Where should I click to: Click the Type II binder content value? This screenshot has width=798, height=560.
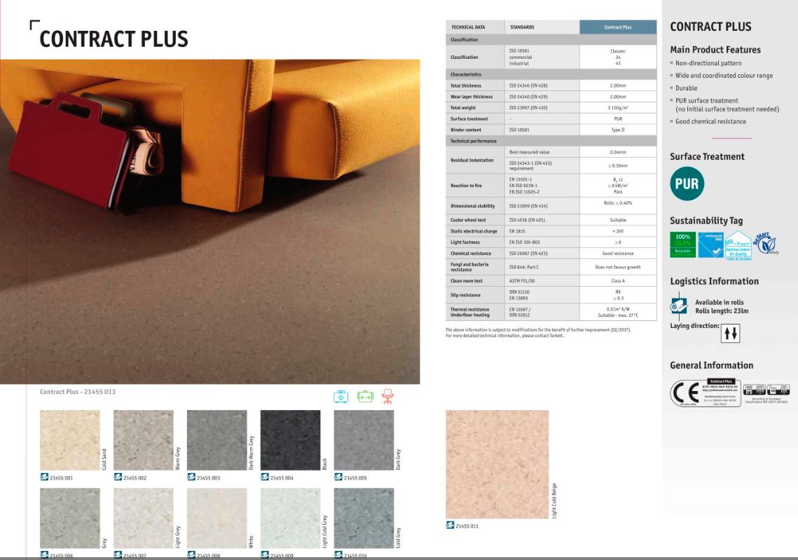618,130
